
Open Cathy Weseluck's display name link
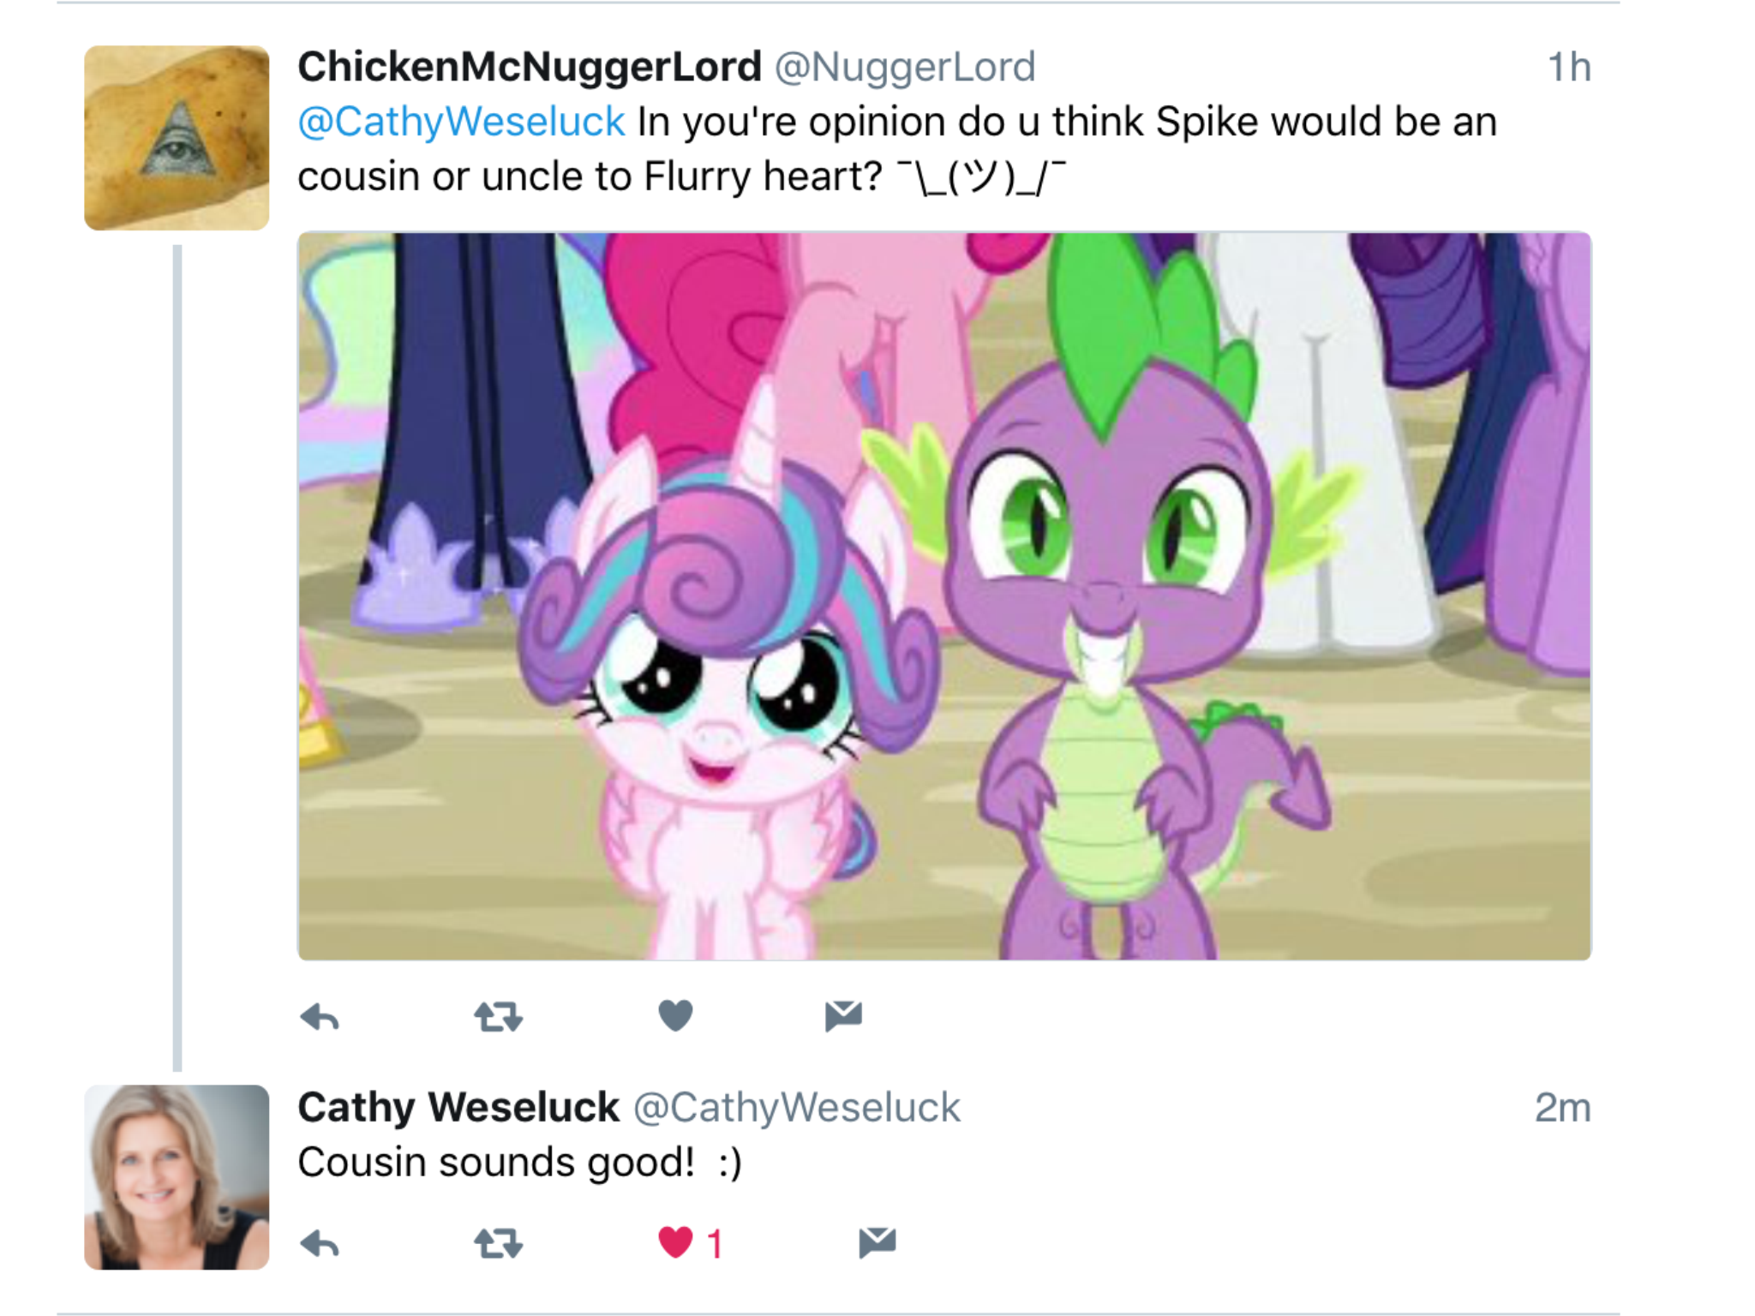pyautogui.click(x=458, y=1107)
